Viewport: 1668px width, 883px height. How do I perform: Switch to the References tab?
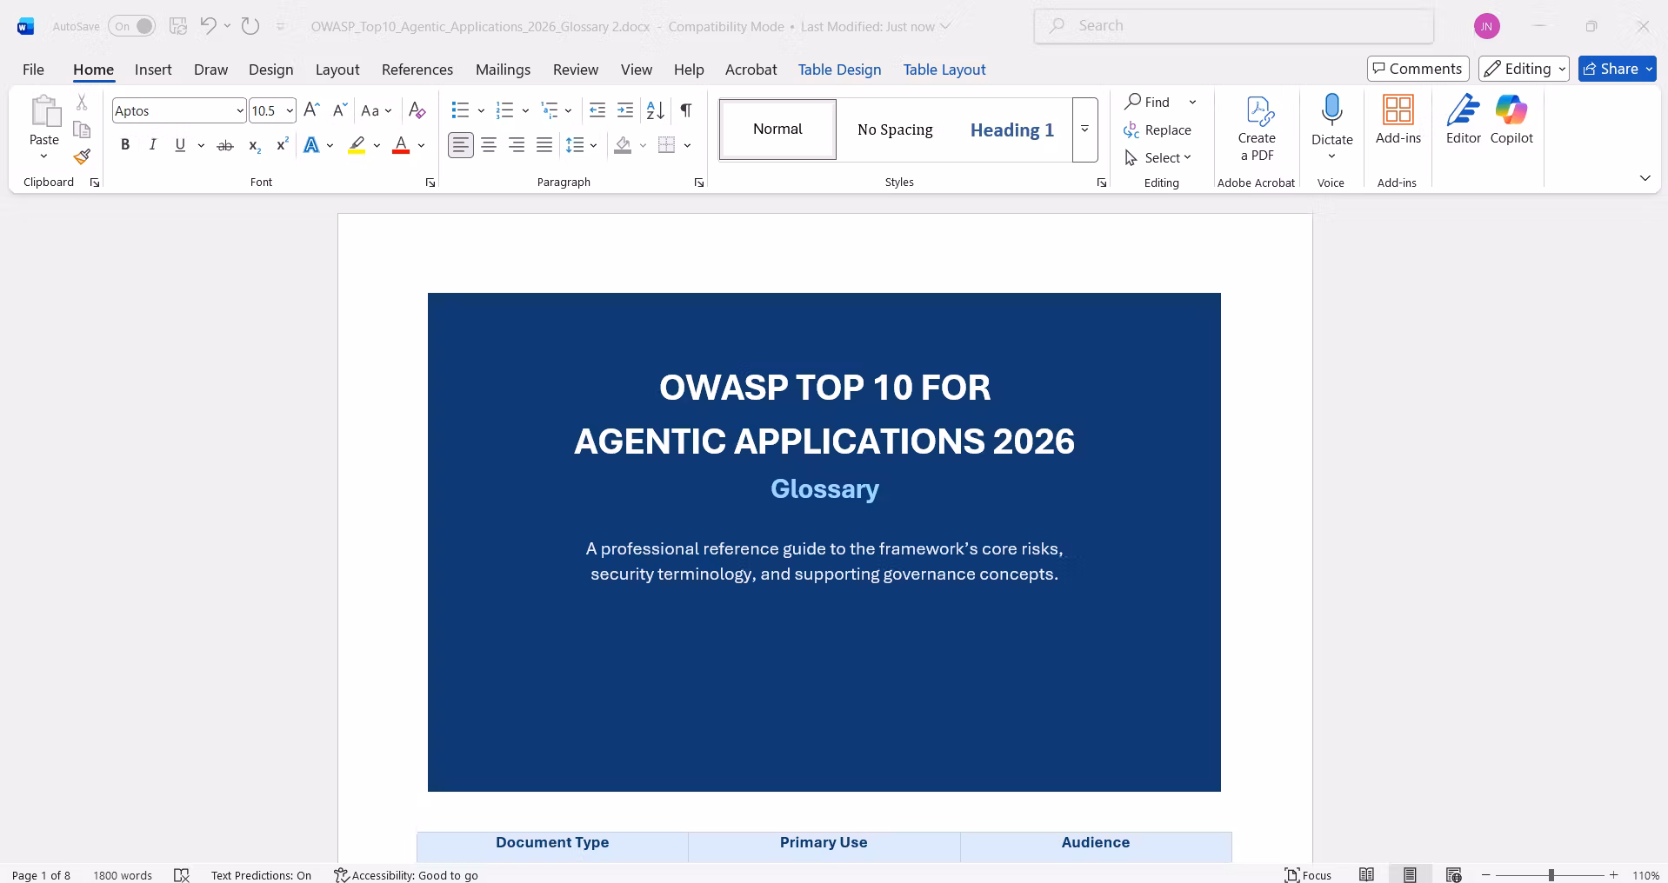click(417, 70)
